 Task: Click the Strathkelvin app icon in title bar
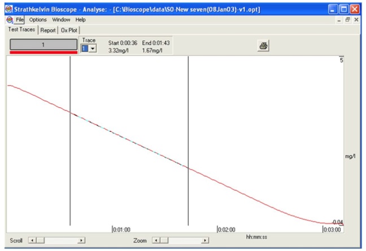coord(9,9)
